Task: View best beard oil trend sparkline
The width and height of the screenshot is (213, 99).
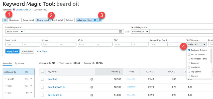Action: [131, 95]
